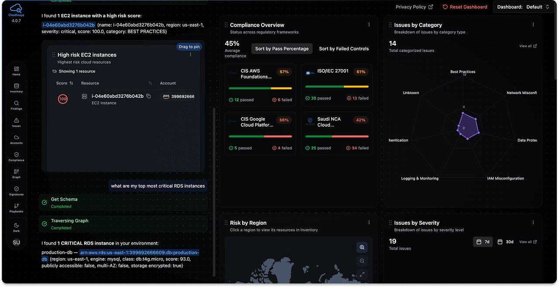559x287 pixels.
Task: Click the Risk by Region drag handle
Action: [226, 223]
